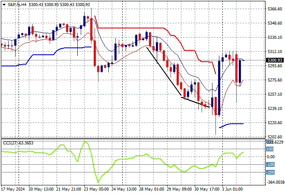Click the 3 Jun 01:00 time label

pyautogui.click(x=232, y=189)
